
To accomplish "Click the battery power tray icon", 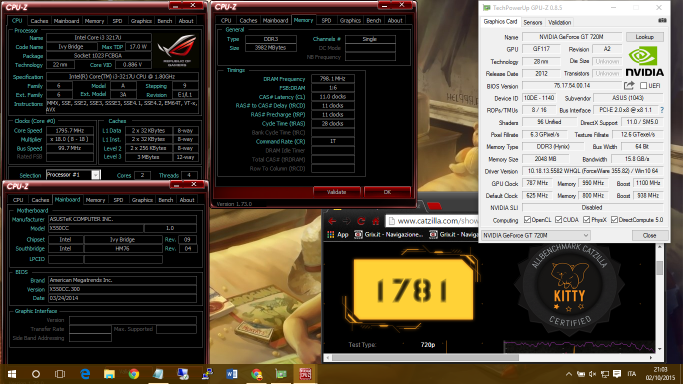I will [581, 374].
